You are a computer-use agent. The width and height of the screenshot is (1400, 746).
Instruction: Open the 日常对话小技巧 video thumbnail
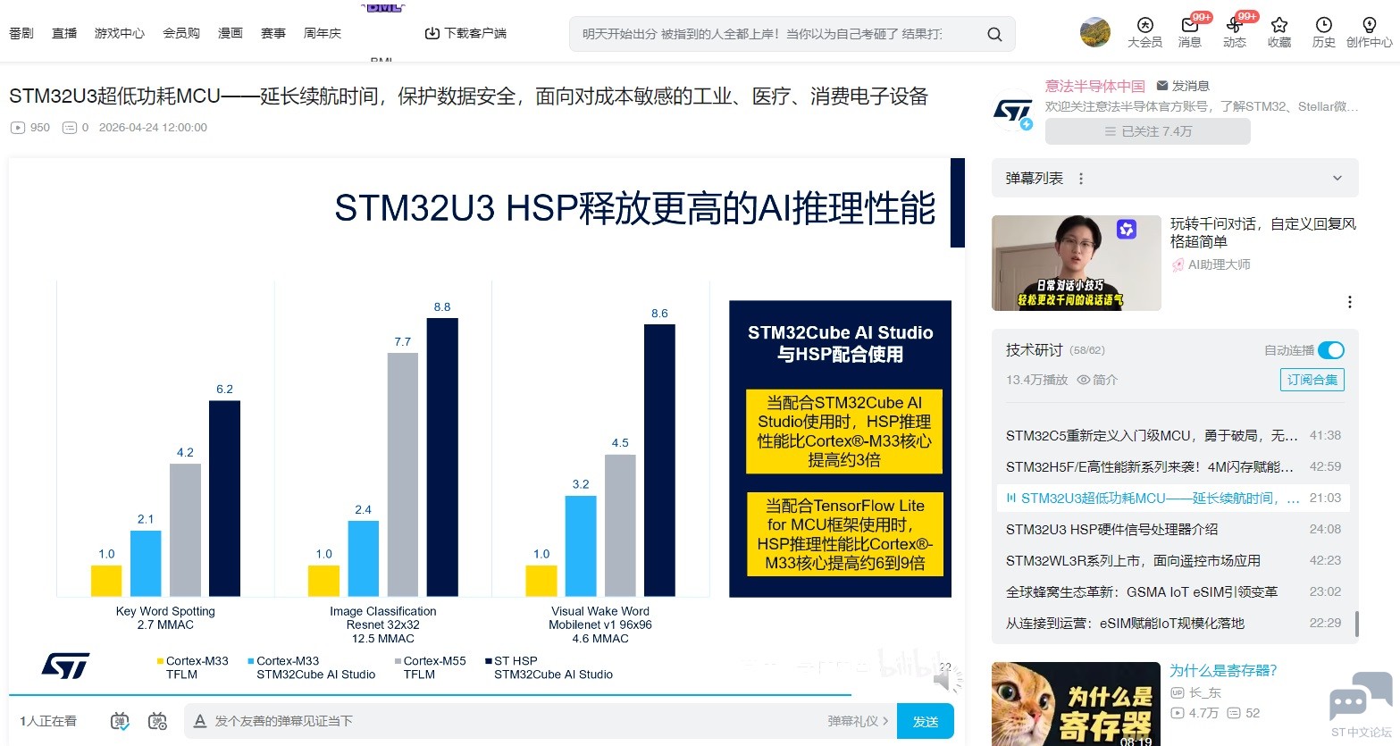(x=1077, y=263)
